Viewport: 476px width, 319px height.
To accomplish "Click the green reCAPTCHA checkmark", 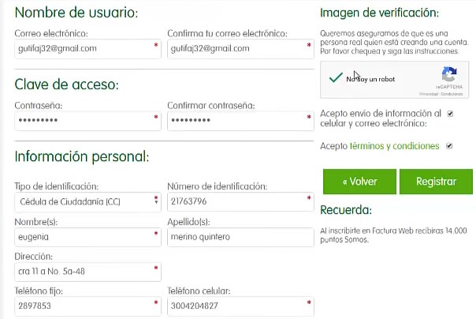I will pos(336,77).
